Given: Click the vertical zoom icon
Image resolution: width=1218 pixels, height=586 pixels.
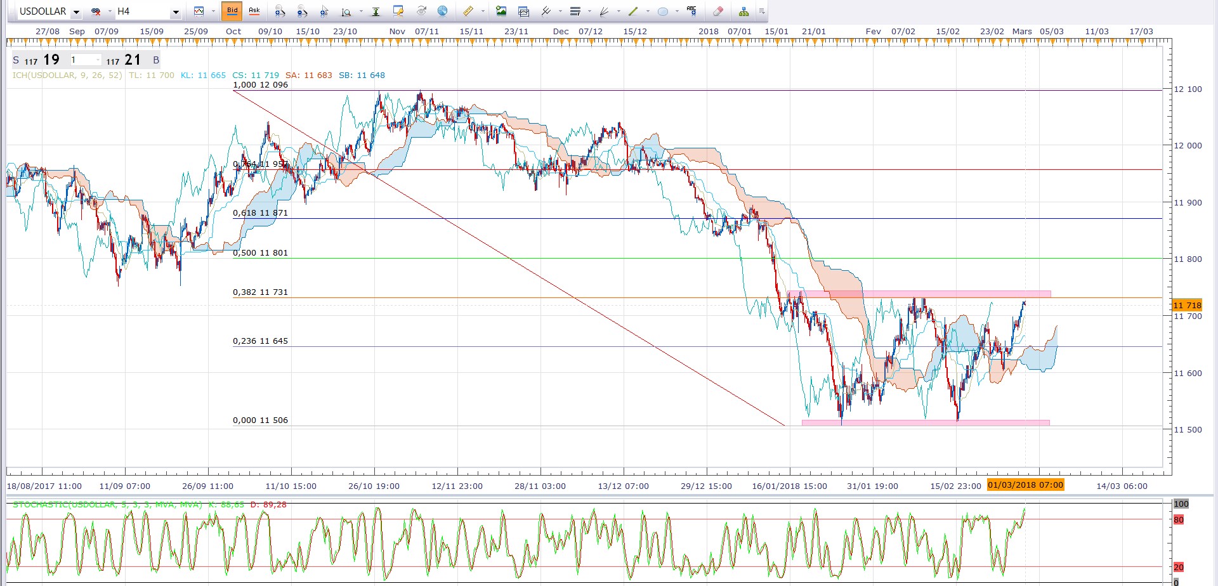Looking at the screenshot, I should click(346, 11).
